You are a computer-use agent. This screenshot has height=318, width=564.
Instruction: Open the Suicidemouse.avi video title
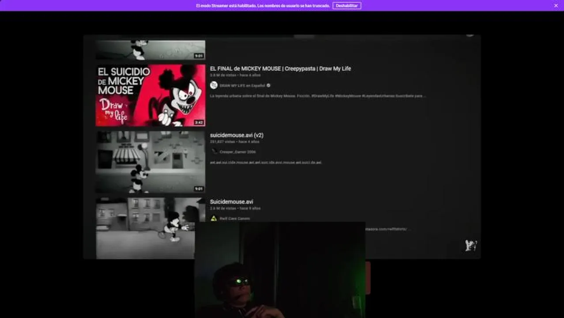(x=231, y=202)
